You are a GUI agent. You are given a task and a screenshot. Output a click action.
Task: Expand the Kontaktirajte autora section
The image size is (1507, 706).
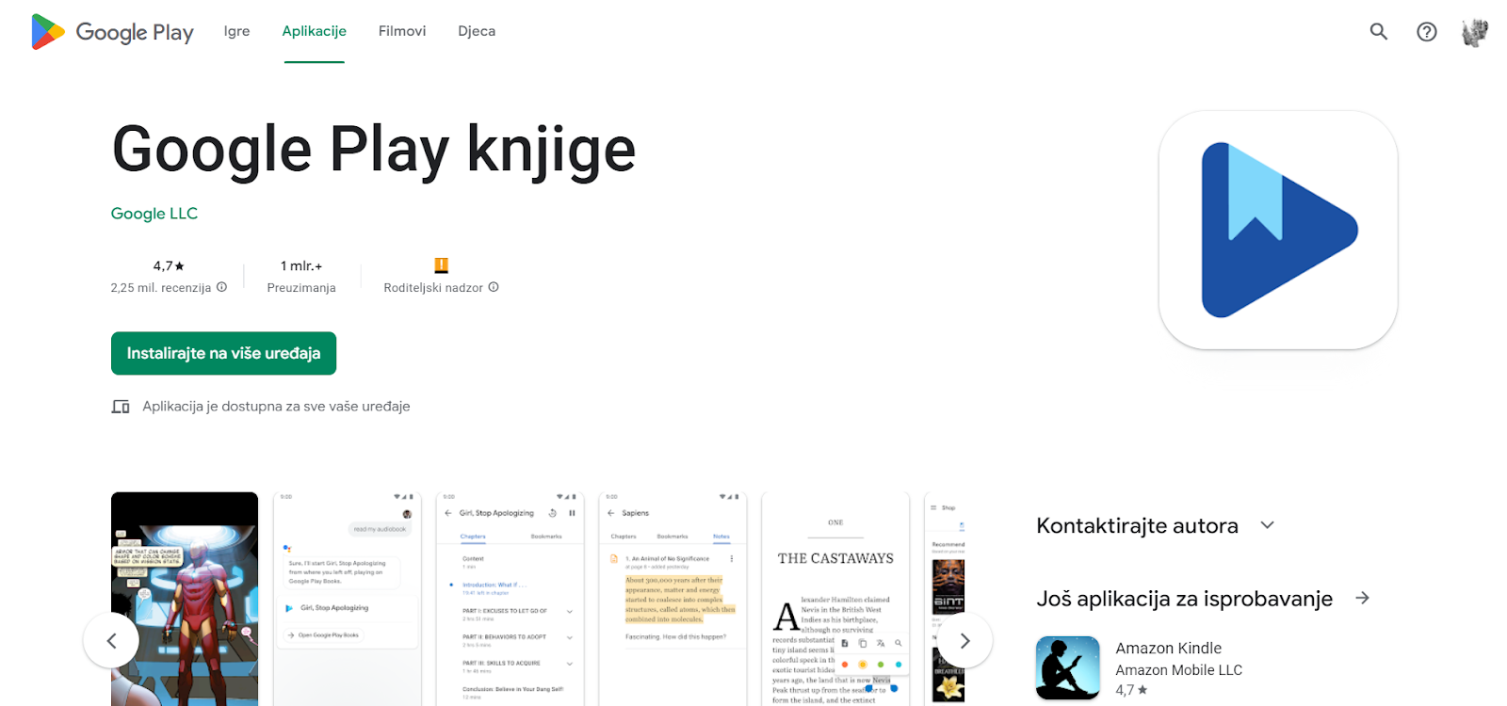point(1155,525)
